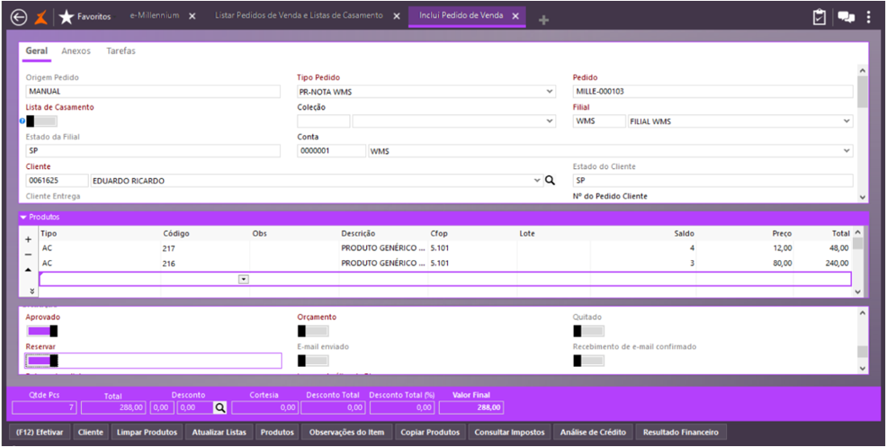Toggle the Orçamento switch
Image resolution: width=886 pixels, height=447 pixels.
click(313, 331)
